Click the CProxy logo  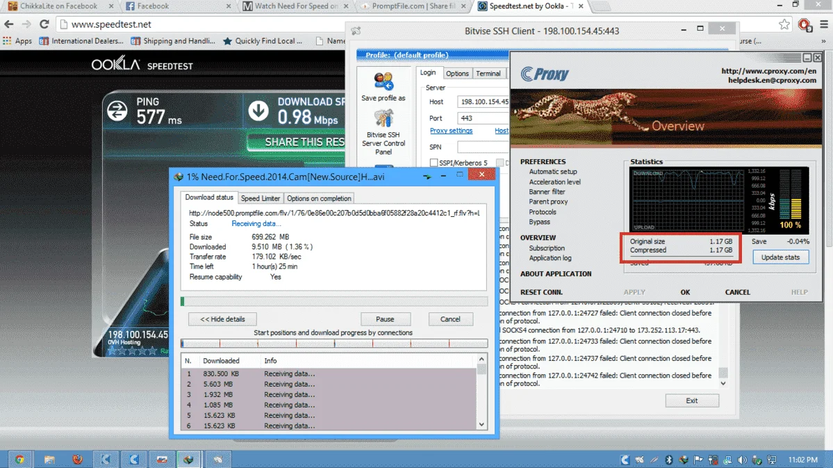[x=545, y=74]
